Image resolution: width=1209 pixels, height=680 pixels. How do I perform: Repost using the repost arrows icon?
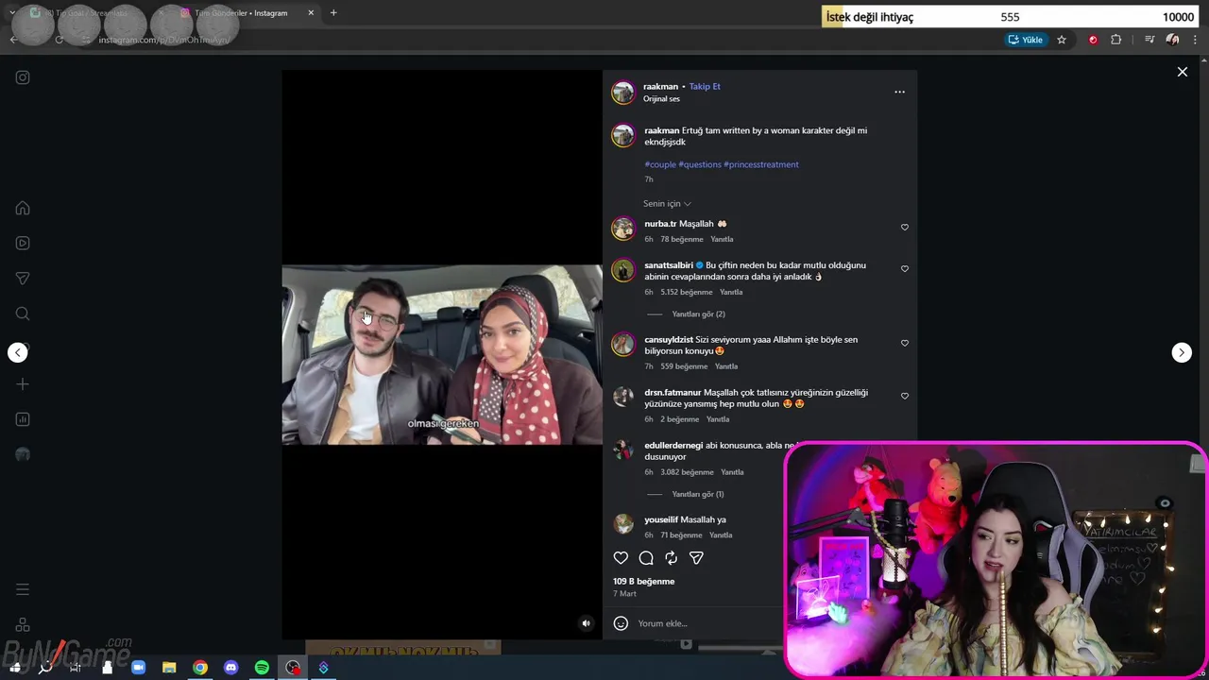coord(671,558)
